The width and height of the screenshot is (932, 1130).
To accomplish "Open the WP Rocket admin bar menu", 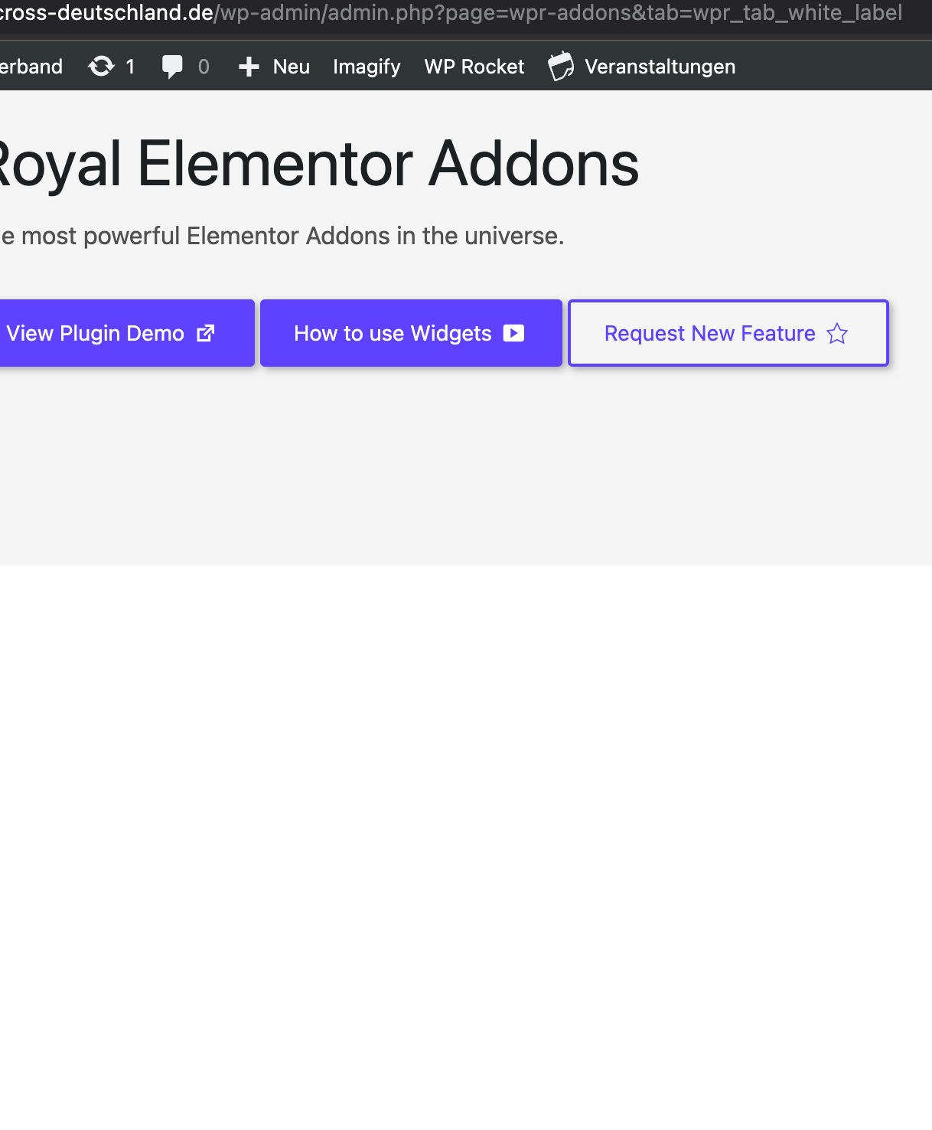I will pos(474,67).
